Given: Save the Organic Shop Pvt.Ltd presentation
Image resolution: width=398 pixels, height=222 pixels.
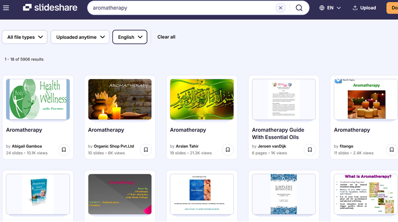Looking at the screenshot, I should [146, 149].
